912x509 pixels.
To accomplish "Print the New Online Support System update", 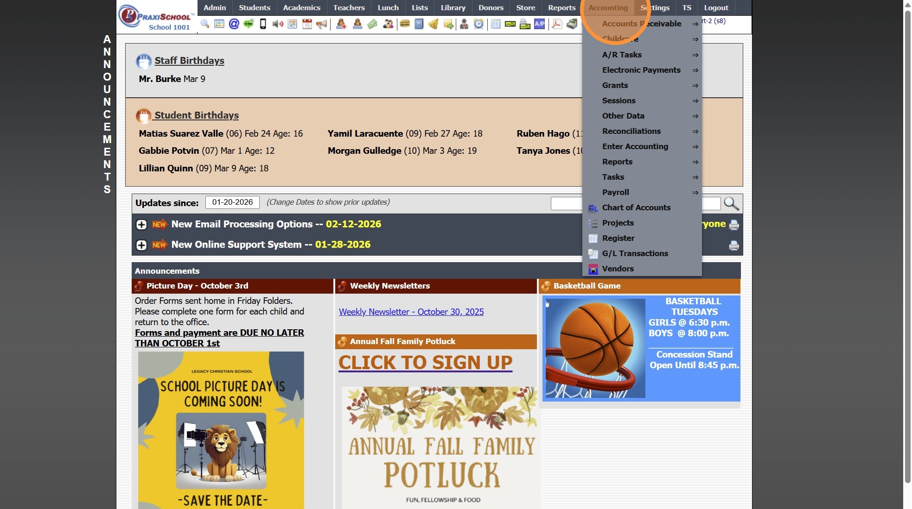I will tap(733, 245).
